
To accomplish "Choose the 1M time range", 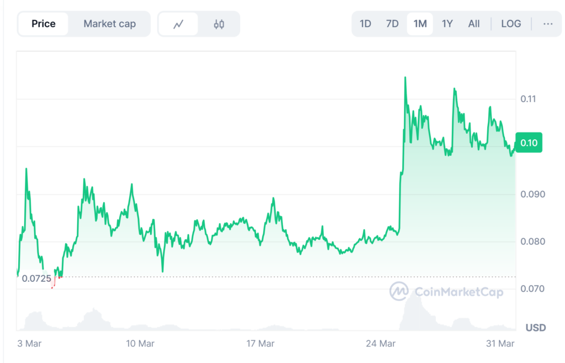I will (x=420, y=24).
